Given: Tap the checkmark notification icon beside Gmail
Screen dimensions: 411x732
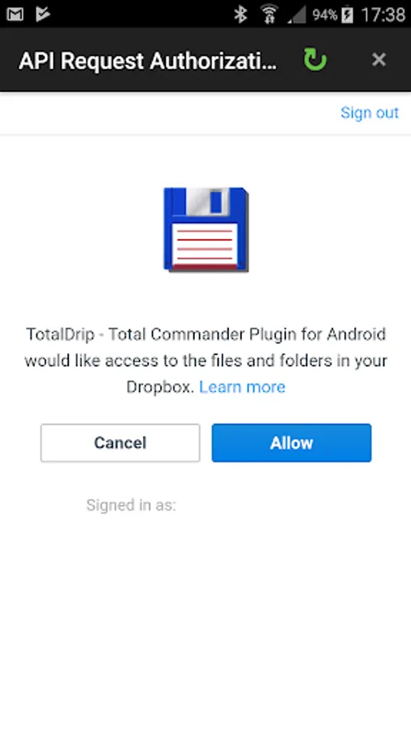Looking at the screenshot, I should (43, 14).
